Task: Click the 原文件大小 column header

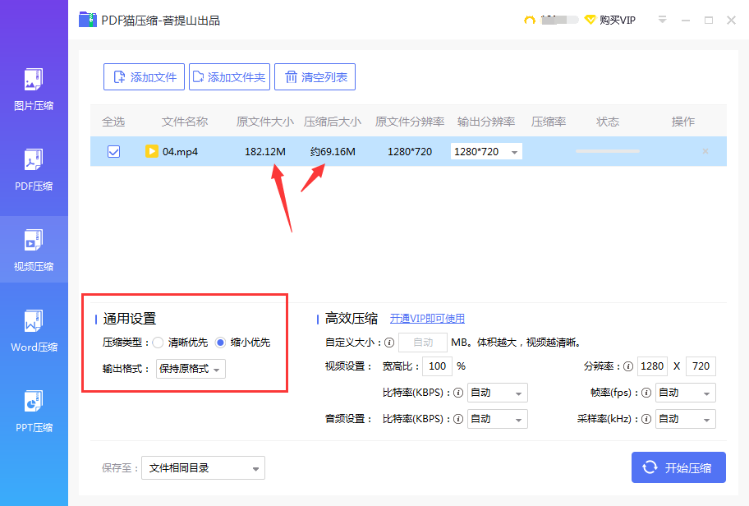Action: click(x=264, y=122)
